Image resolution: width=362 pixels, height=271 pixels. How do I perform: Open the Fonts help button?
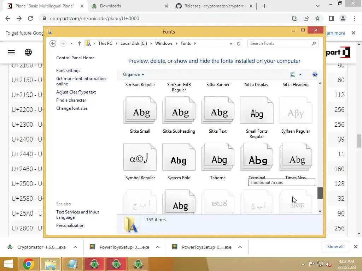tap(315, 74)
